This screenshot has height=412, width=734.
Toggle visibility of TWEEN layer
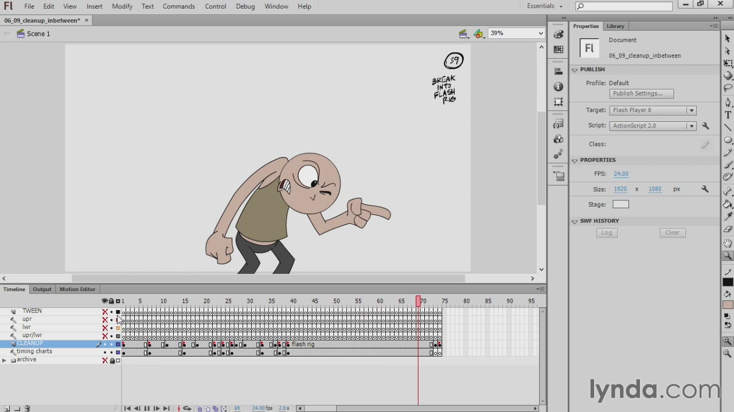tap(105, 312)
